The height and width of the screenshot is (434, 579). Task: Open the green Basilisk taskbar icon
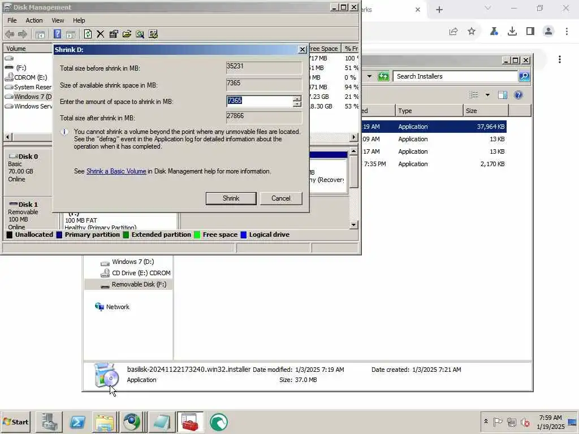point(219,422)
